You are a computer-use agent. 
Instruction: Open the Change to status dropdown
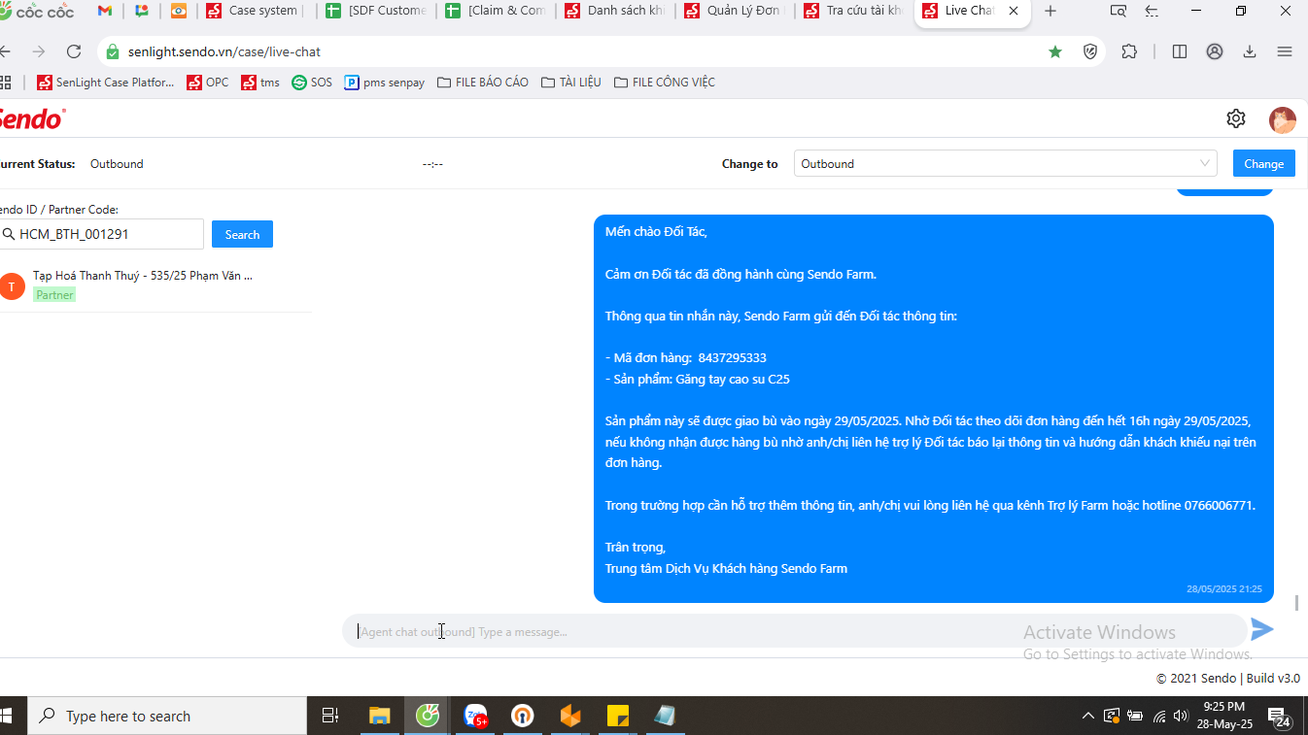[x=1005, y=164]
